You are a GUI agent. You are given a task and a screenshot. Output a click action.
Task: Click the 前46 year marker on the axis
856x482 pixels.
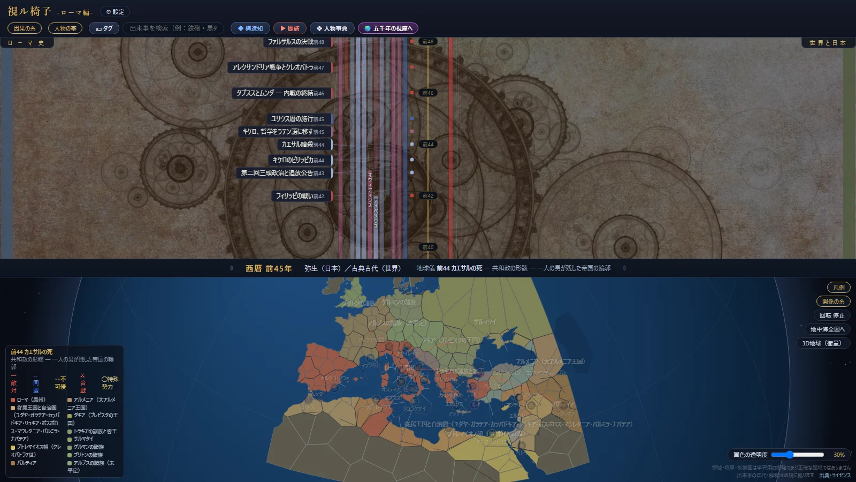[428, 93]
